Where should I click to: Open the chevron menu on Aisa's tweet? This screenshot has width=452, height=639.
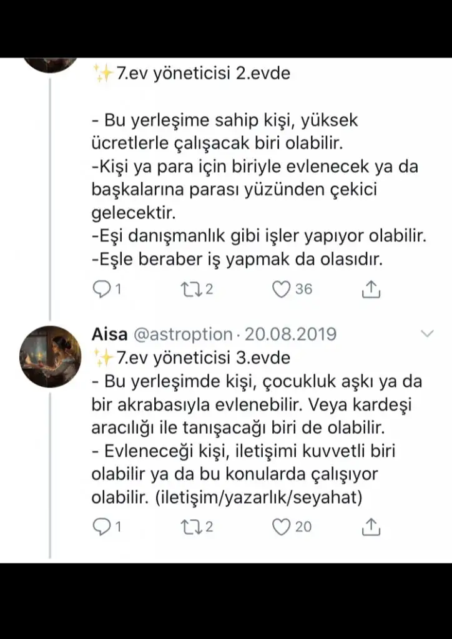pos(428,334)
